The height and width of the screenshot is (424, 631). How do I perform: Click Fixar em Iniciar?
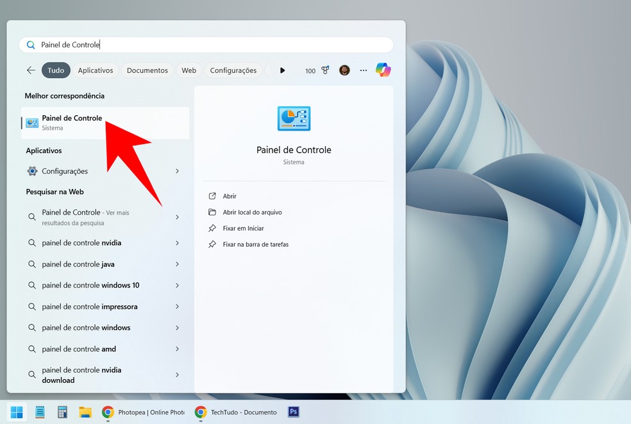[244, 228]
